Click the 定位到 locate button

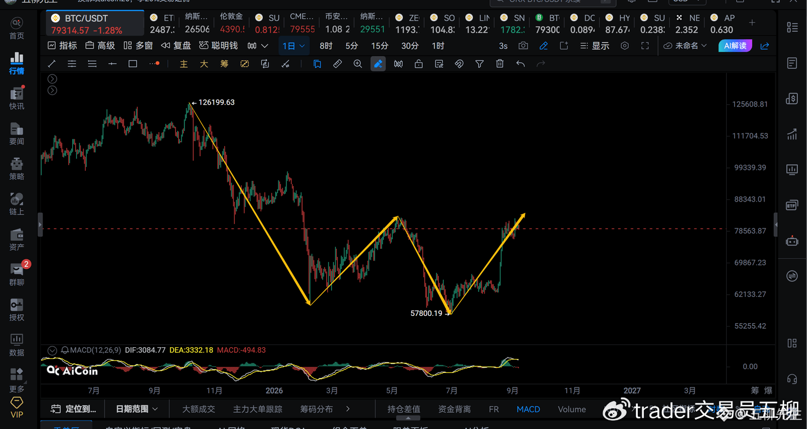73,409
